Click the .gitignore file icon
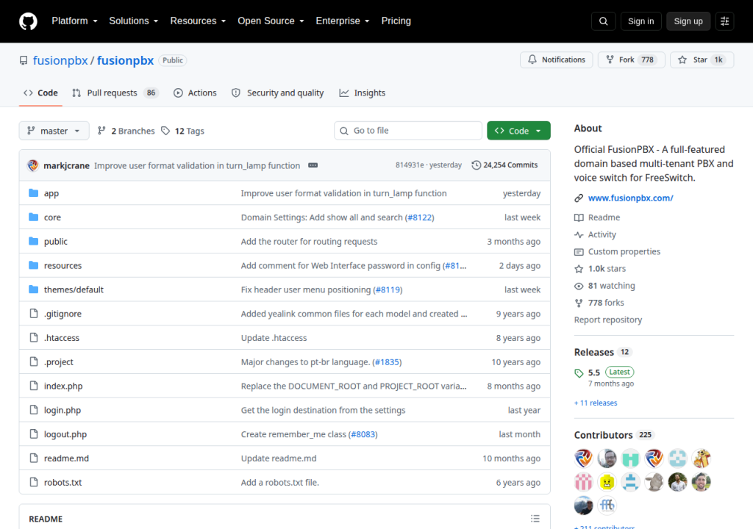 [x=34, y=314]
